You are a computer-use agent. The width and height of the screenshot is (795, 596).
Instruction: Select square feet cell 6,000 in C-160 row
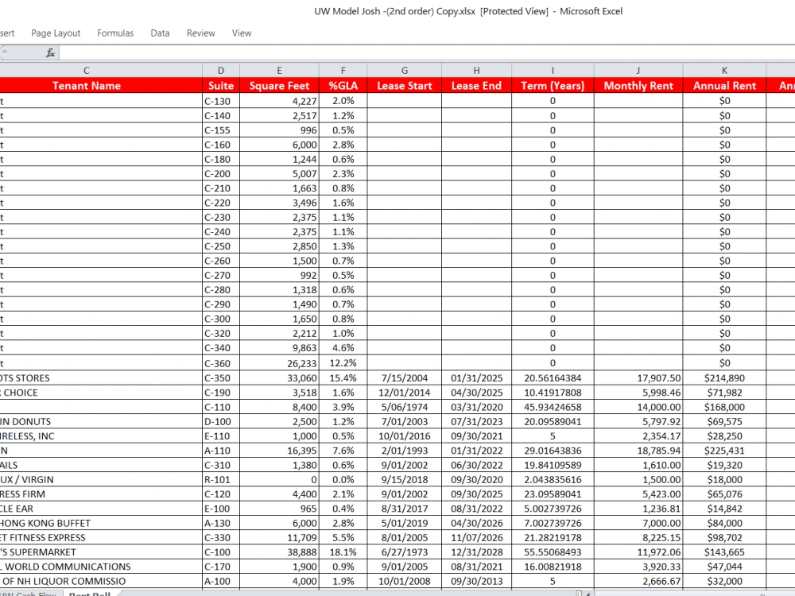(x=279, y=145)
